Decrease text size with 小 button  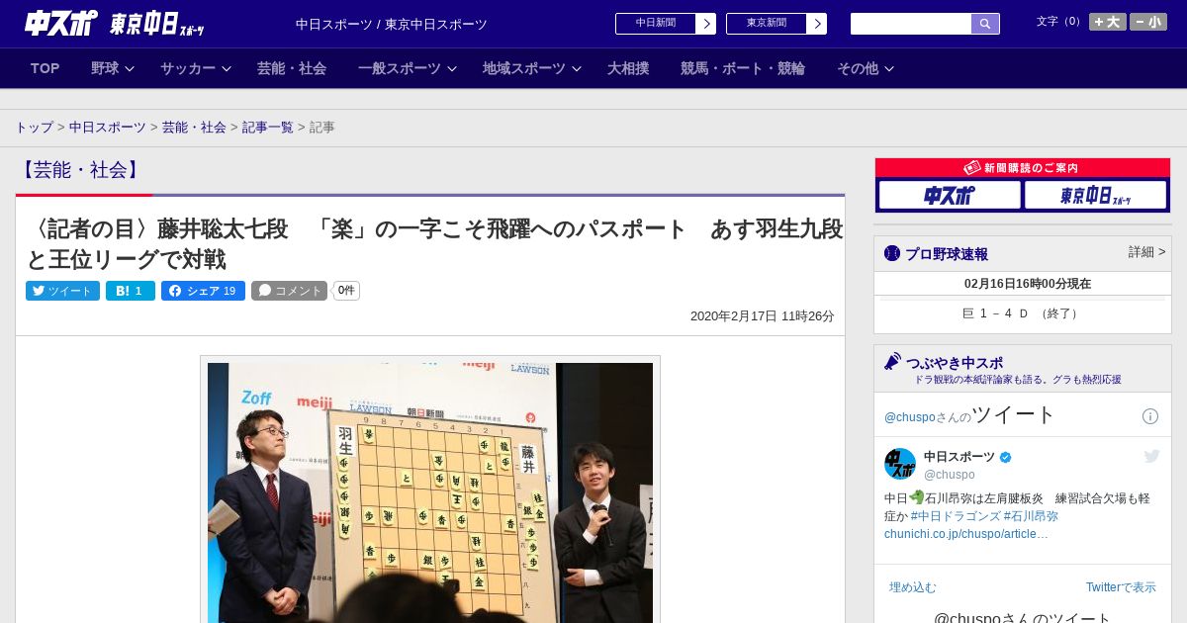pos(1148,22)
